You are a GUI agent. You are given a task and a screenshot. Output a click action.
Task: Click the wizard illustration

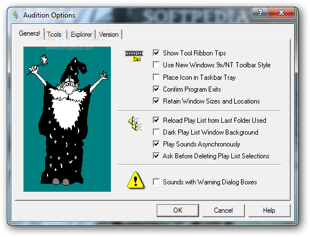67,119
